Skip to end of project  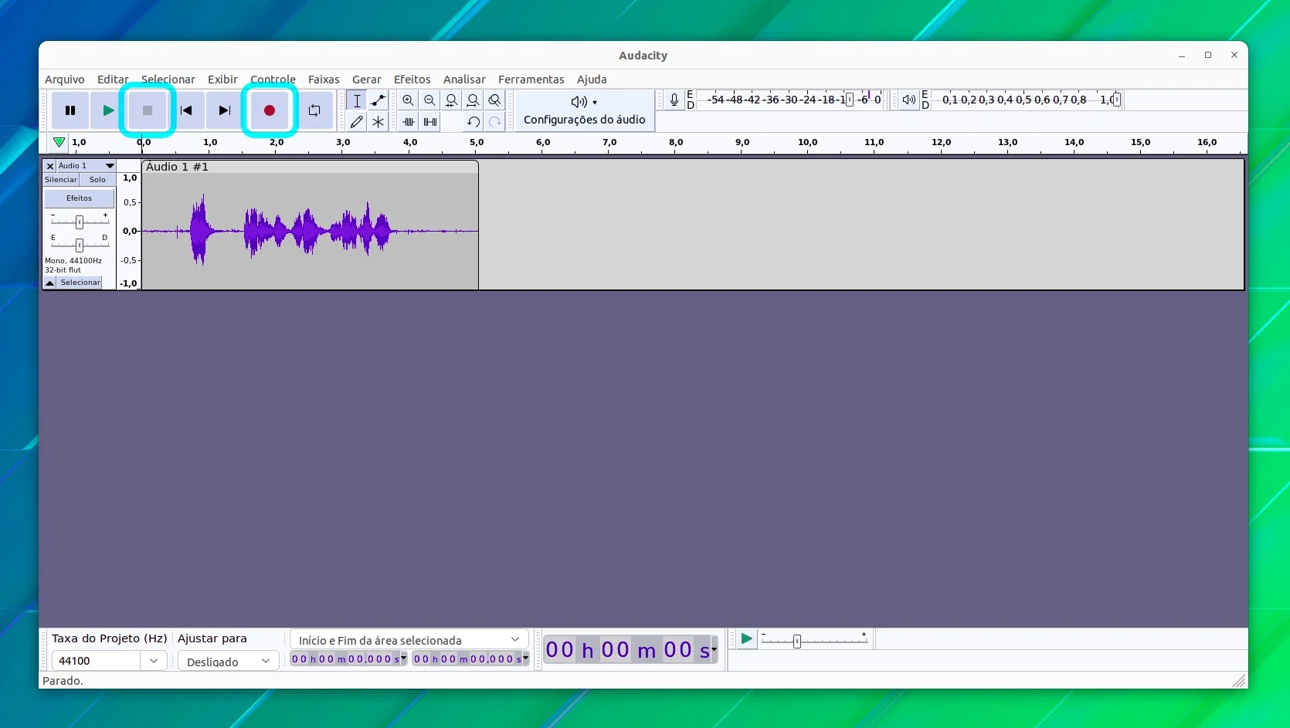tap(225, 110)
